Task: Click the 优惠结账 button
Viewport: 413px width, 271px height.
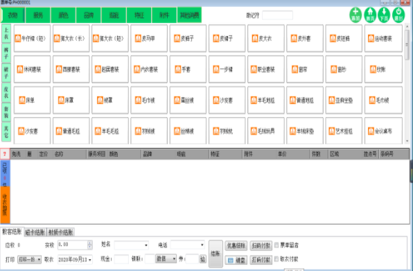Action: pos(236,245)
